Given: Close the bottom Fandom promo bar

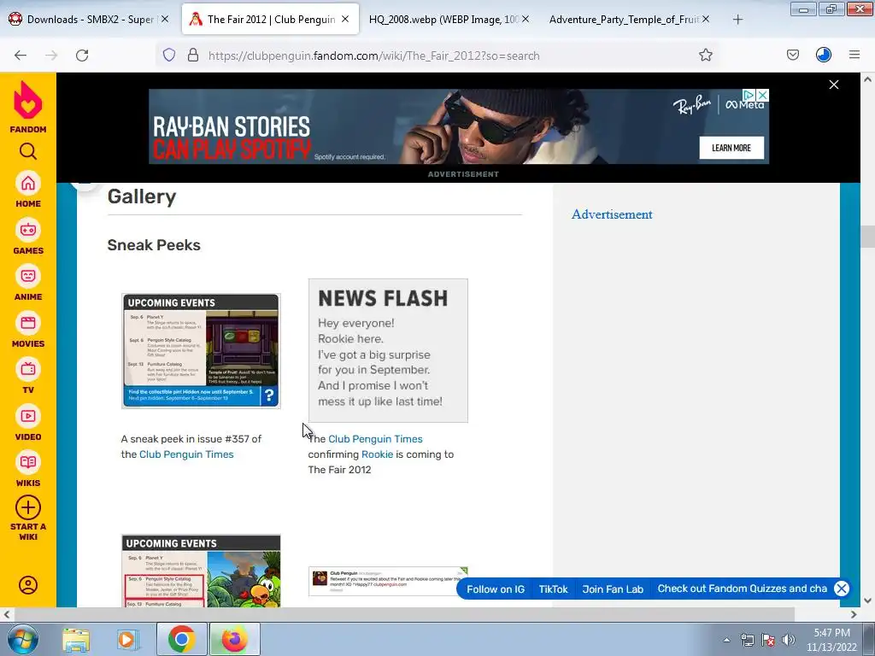Looking at the screenshot, I should click(x=842, y=589).
